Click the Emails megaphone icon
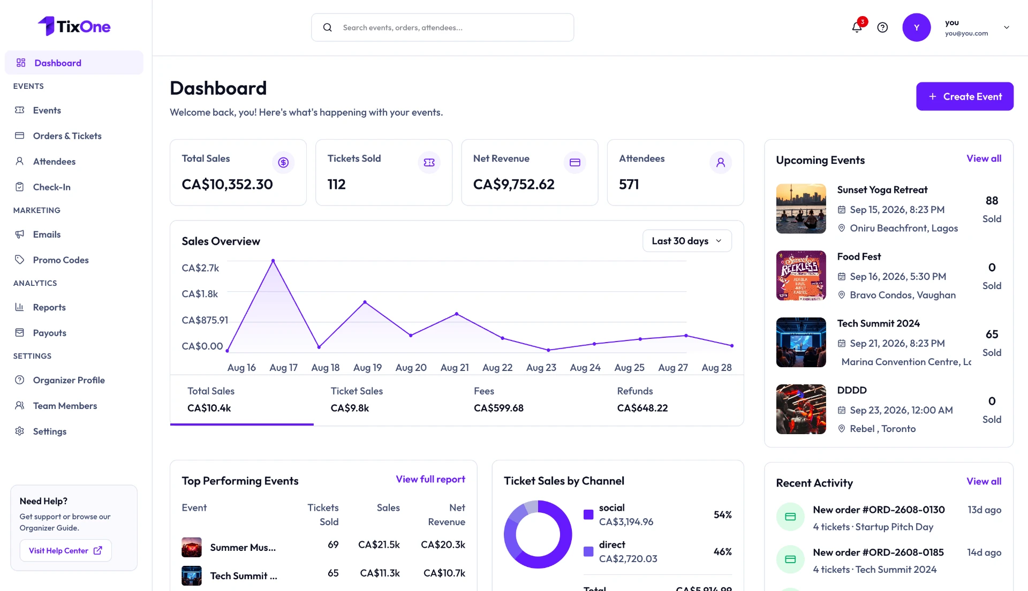Viewport: 1028px width, 591px height. 20,234
